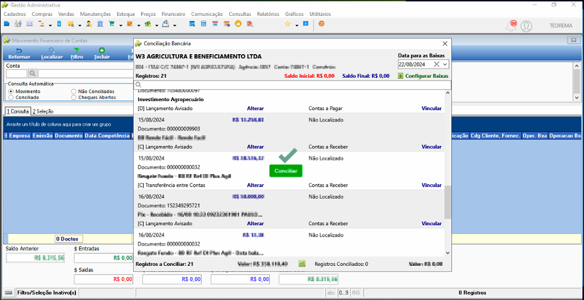Viewport: 584px width, 300px height.
Task: Expand dropdown arrow next to yellow folders icon
Action: pos(80,25)
